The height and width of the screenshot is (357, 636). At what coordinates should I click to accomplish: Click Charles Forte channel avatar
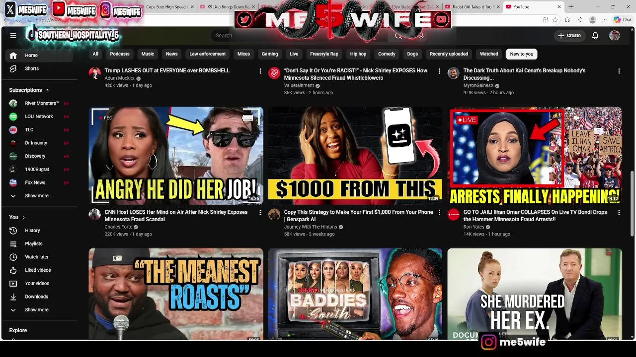94,215
